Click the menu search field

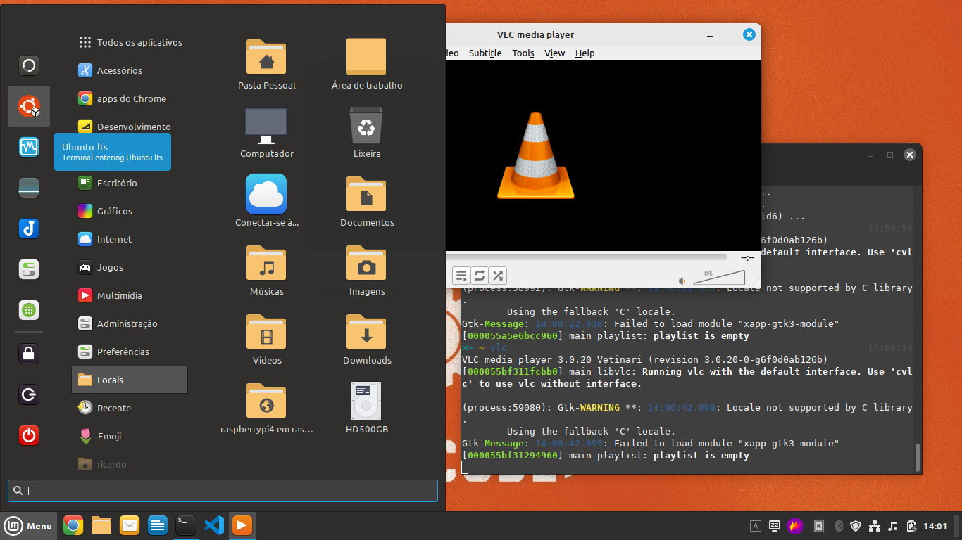(x=223, y=490)
